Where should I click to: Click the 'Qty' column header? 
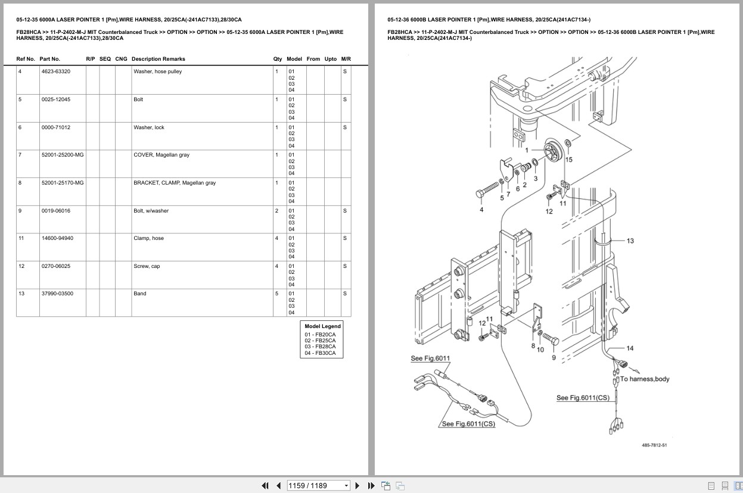278,59
